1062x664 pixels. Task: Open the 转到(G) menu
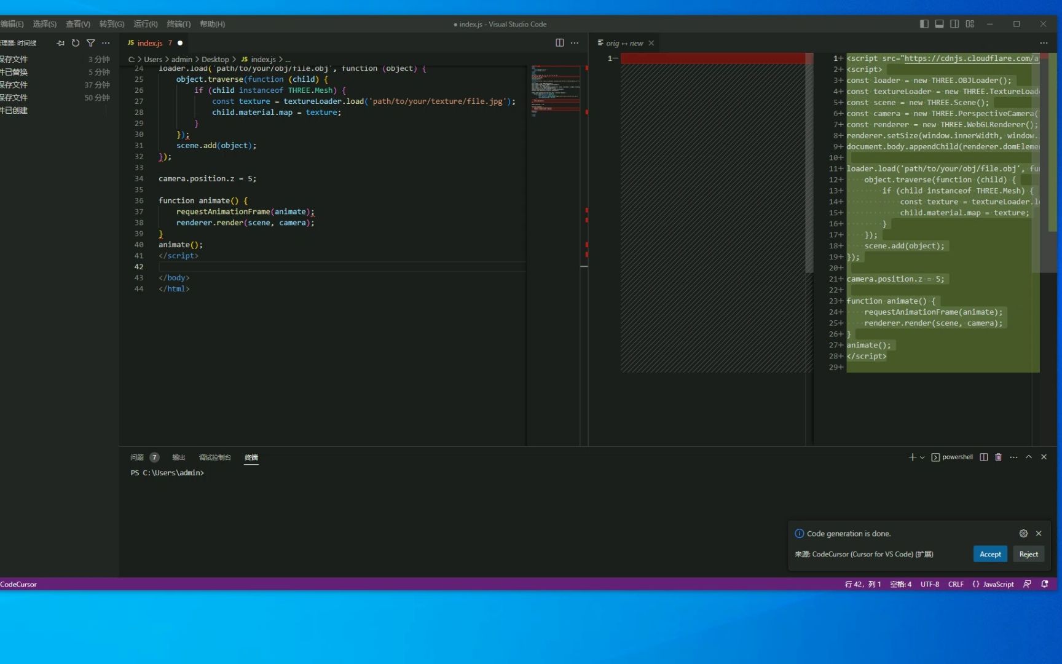(x=112, y=24)
